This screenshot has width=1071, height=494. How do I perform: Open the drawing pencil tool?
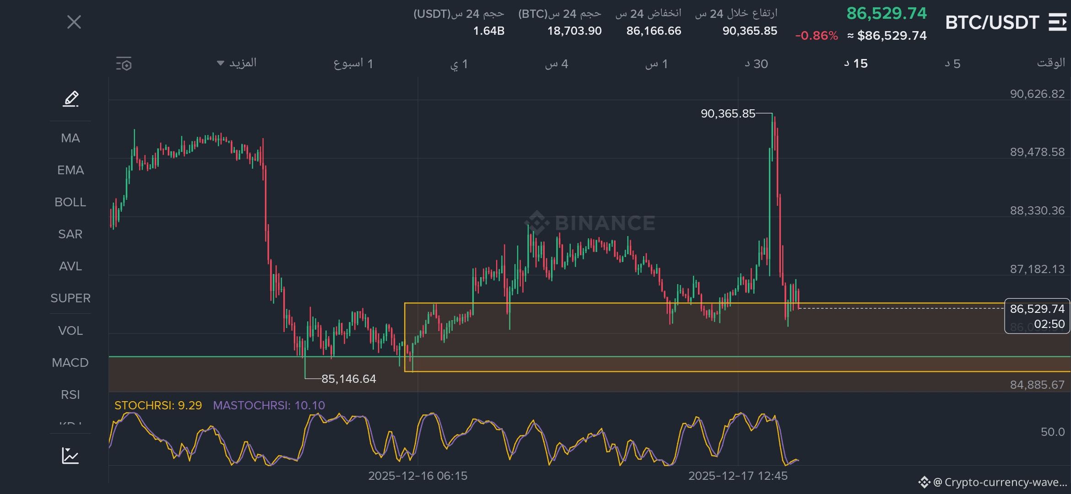point(70,98)
